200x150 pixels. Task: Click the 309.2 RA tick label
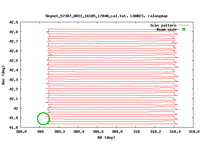click(60, 132)
